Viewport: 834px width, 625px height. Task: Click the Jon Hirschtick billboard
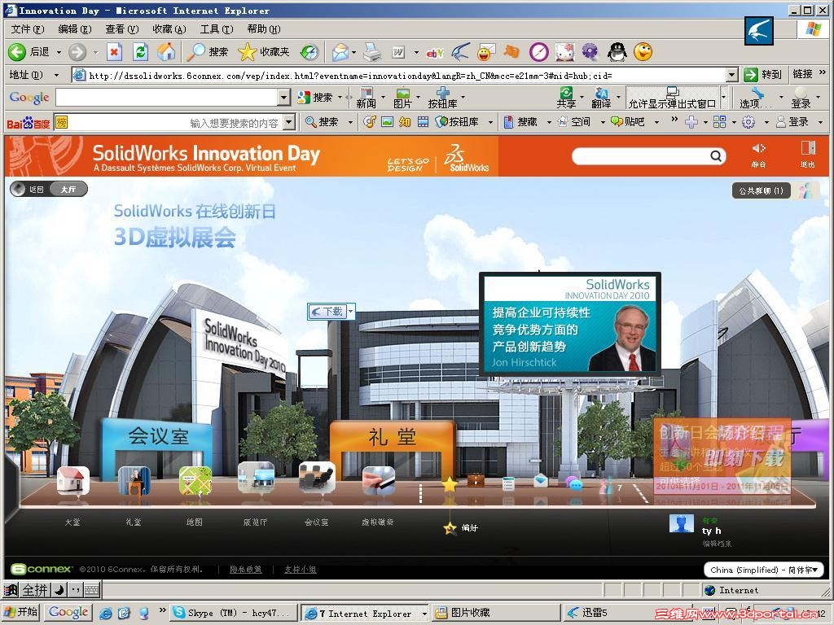pos(569,324)
